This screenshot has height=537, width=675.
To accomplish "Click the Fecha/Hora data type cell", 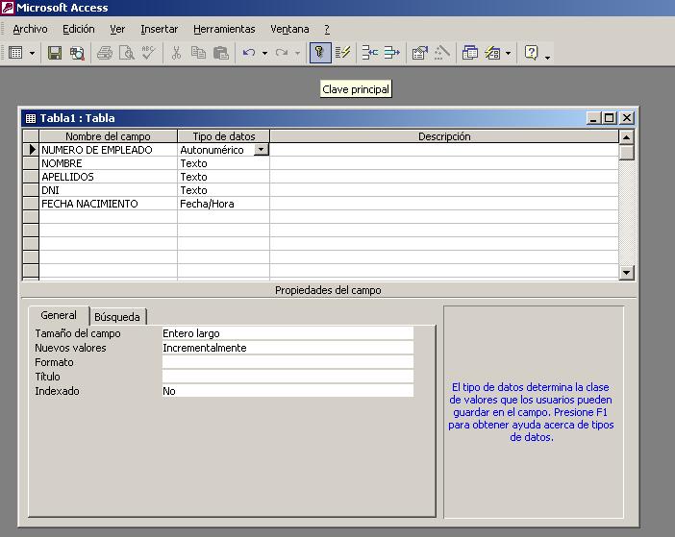I will click(223, 204).
